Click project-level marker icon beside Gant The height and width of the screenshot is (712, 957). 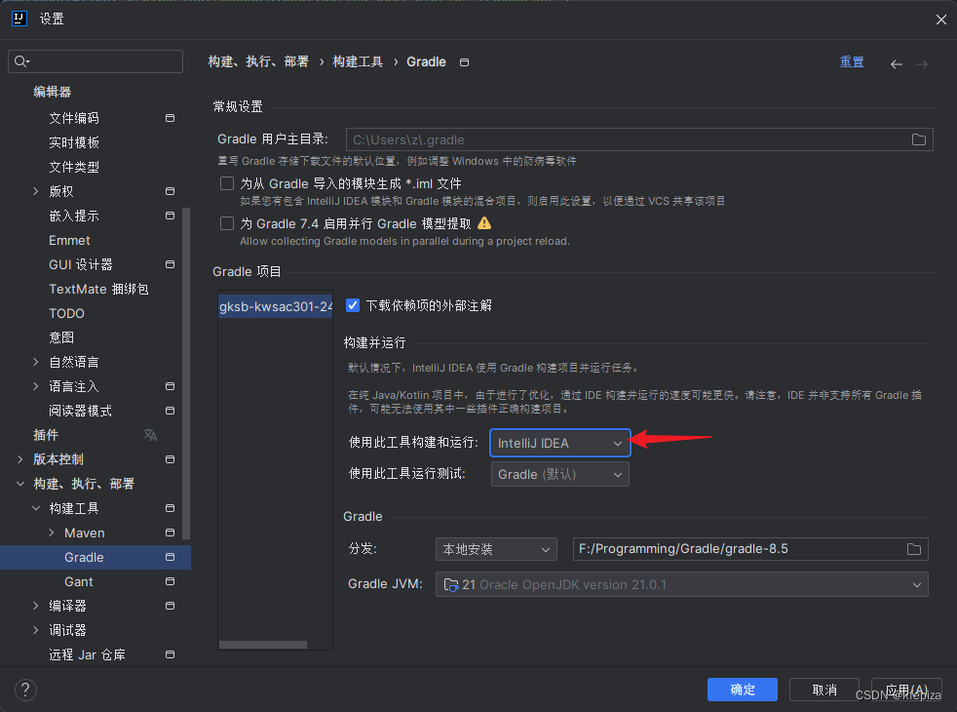[171, 581]
